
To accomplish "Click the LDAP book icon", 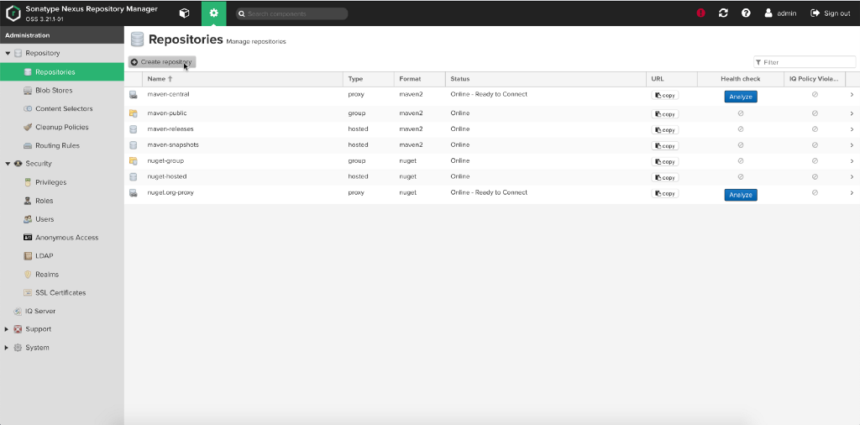I will [28, 256].
